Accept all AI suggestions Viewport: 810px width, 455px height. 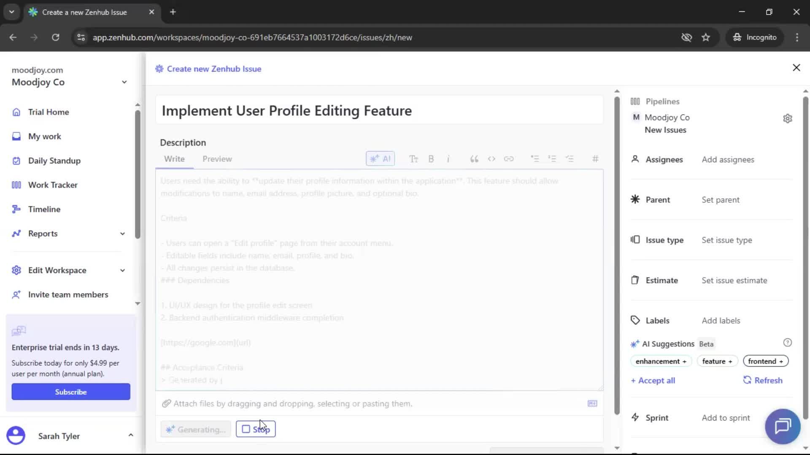point(653,380)
